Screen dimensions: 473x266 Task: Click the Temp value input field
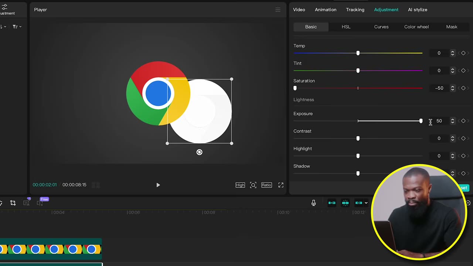coord(439,53)
